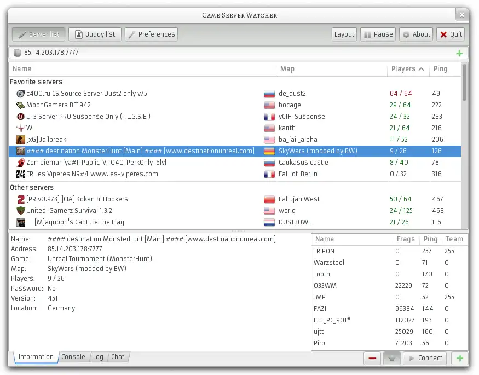
Task: Select the MoonGamers BF1942 row
Action: (235, 105)
